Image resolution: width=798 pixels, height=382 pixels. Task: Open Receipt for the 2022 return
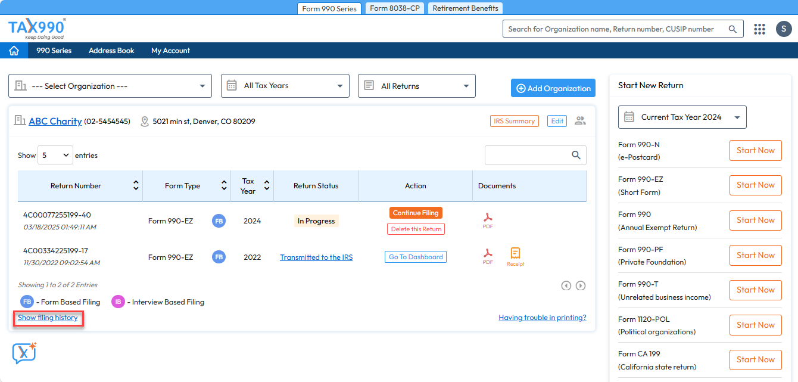pos(516,257)
